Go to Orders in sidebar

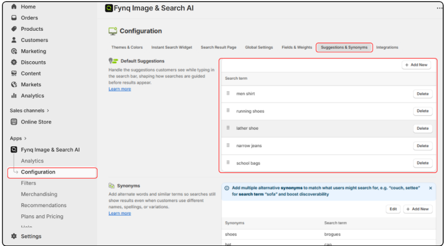[x=29, y=18]
